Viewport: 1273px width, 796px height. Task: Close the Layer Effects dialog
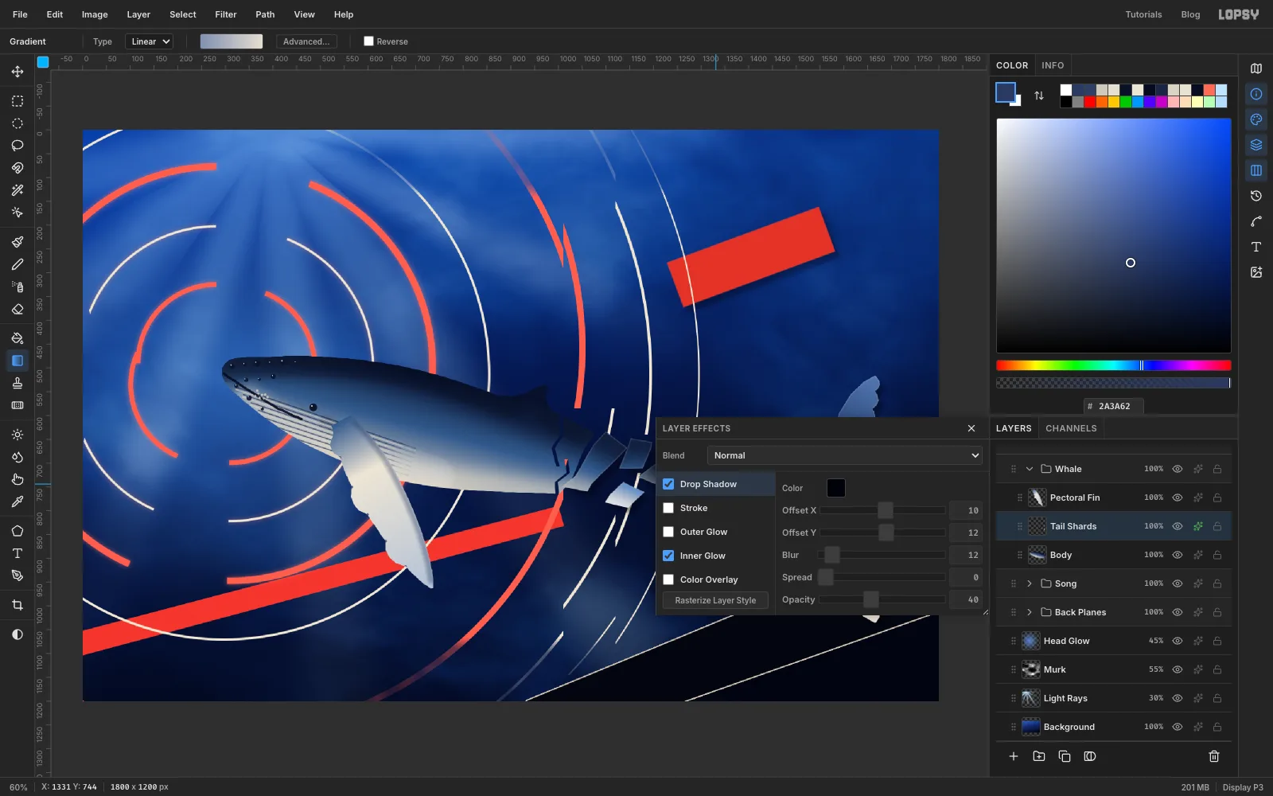(x=971, y=428)
